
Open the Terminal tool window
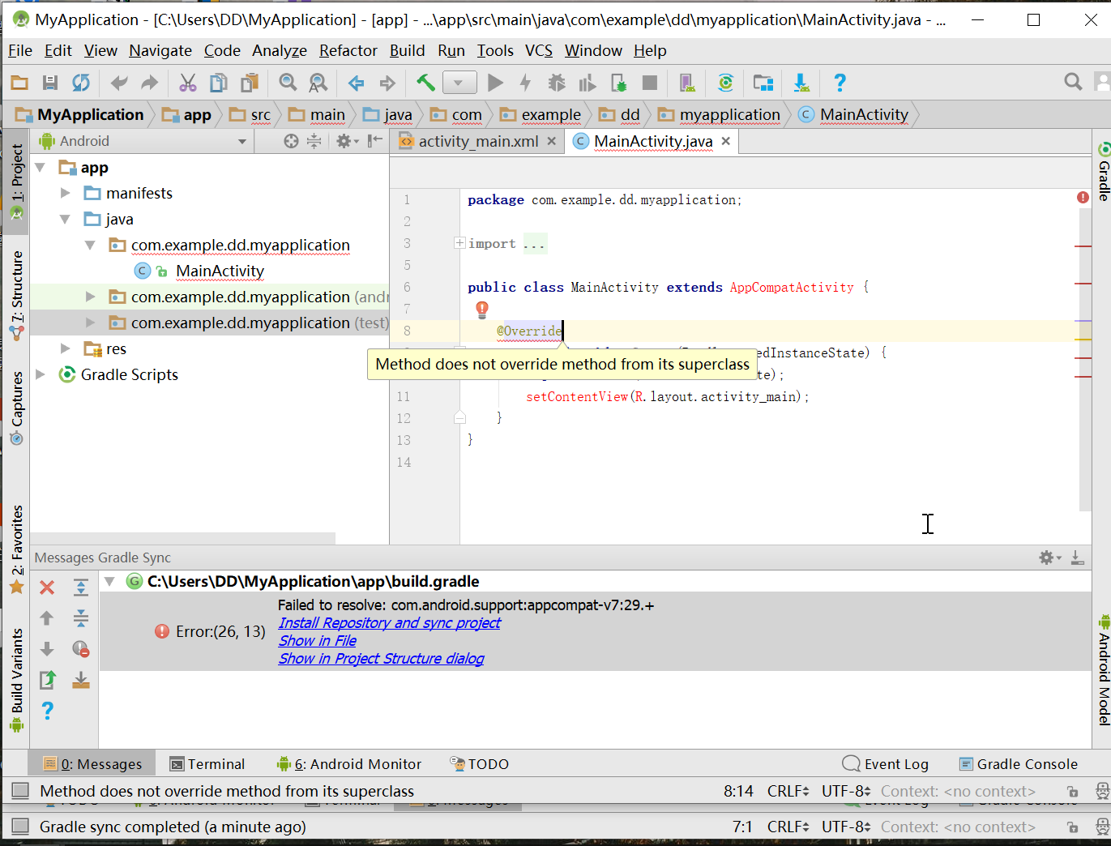click(x=207, y=764)
